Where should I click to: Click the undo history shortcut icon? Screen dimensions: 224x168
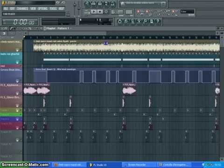pyautogui.click(x=120, y=21)
